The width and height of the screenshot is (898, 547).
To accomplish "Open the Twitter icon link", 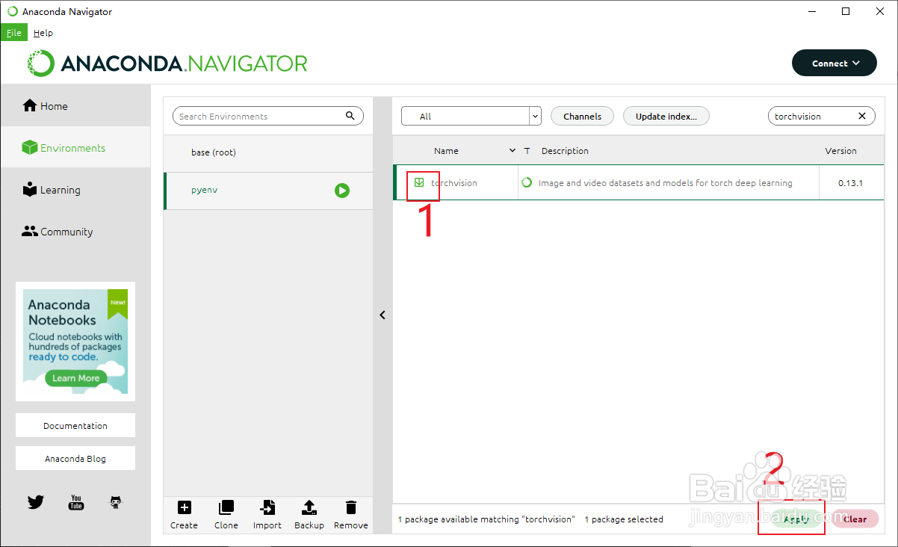I will coord(36,502).
